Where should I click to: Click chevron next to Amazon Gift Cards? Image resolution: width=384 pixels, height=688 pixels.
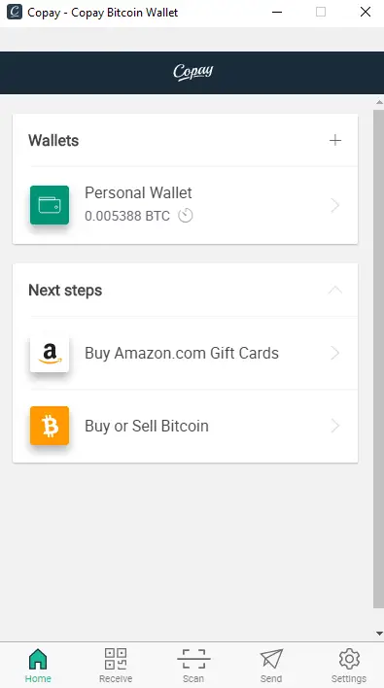[x=335, y=353]
